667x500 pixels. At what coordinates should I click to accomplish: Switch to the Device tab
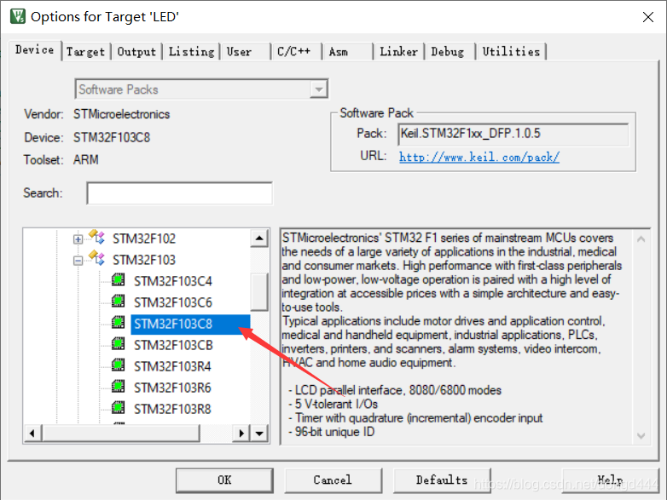[34, 50]
